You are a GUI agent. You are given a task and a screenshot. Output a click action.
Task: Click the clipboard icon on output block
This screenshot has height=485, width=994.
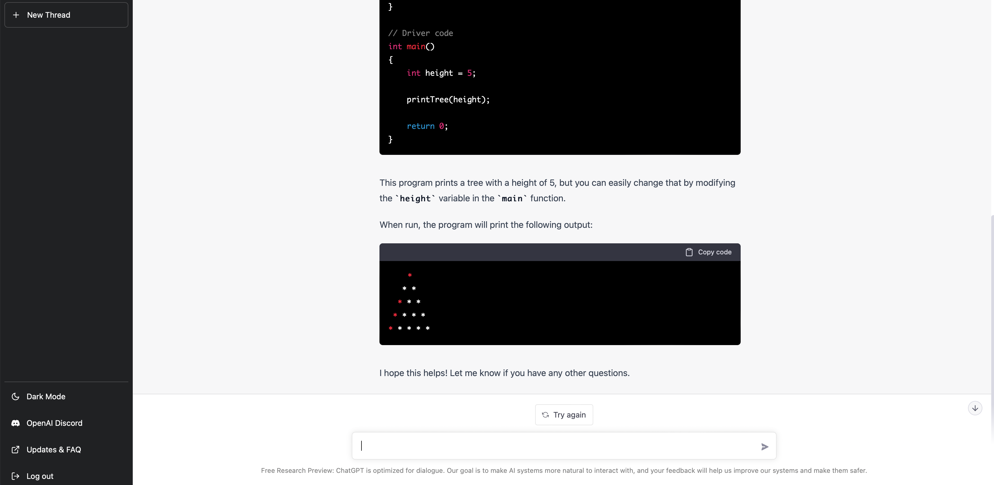(x=689, y=252)
